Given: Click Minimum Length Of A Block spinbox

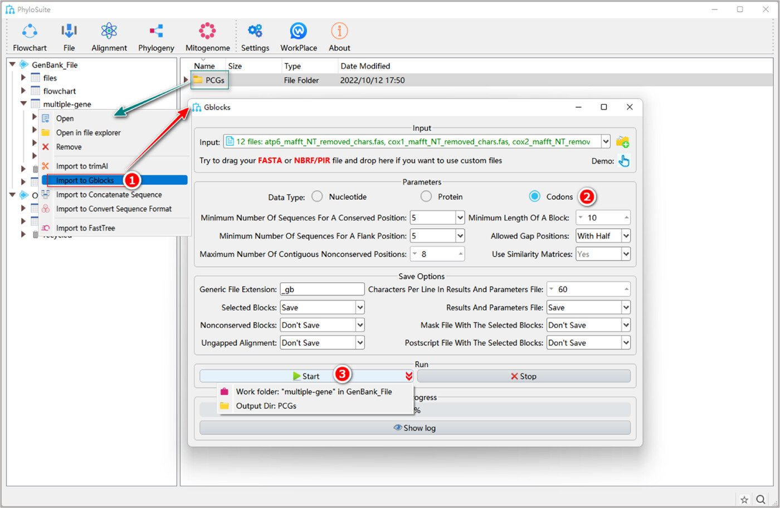Looking at the screenshot, I should 603,218.
